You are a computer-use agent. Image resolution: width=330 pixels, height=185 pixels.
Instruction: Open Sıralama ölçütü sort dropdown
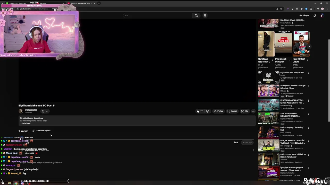[x=41, y=131]
